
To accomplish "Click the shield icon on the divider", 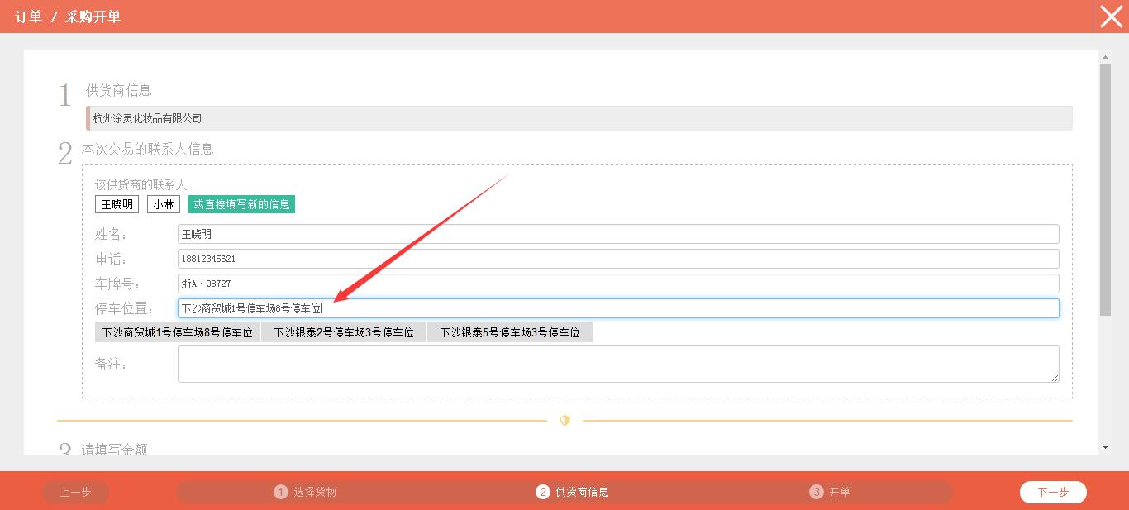I will coord(564,421).
